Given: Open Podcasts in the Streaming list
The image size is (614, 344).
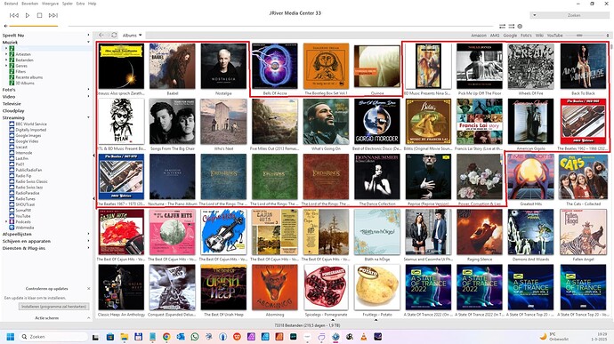Looking at the screenshot, I should click(x=23, y=222).
